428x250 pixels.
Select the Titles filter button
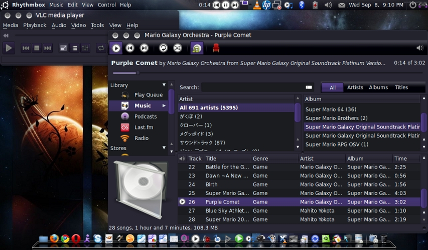401,87
